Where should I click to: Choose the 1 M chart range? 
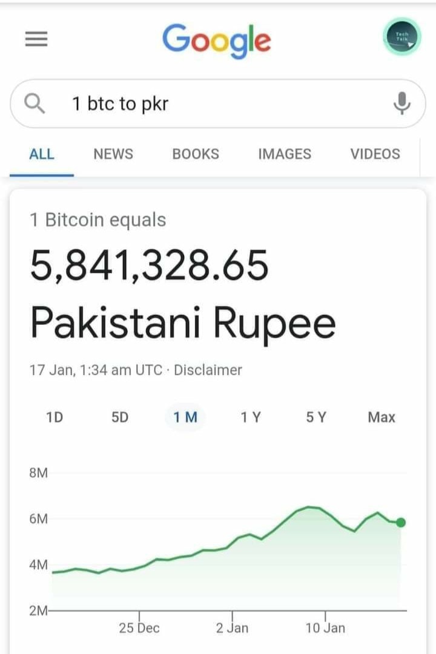(x=185, y=417)
